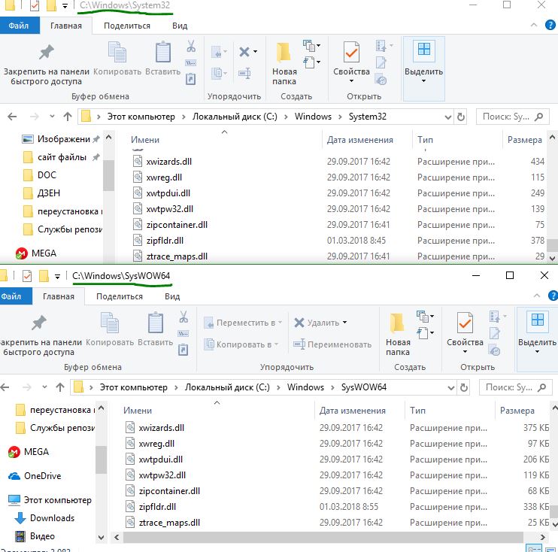The height and width of the screenshot is (552, 558).
Task: Open Поделиться tab in System32 window
Action: pos(127,26)
